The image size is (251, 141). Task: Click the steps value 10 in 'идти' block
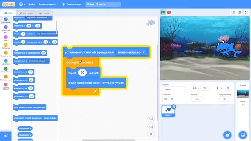pyautogui.click(x=82, y=72)
